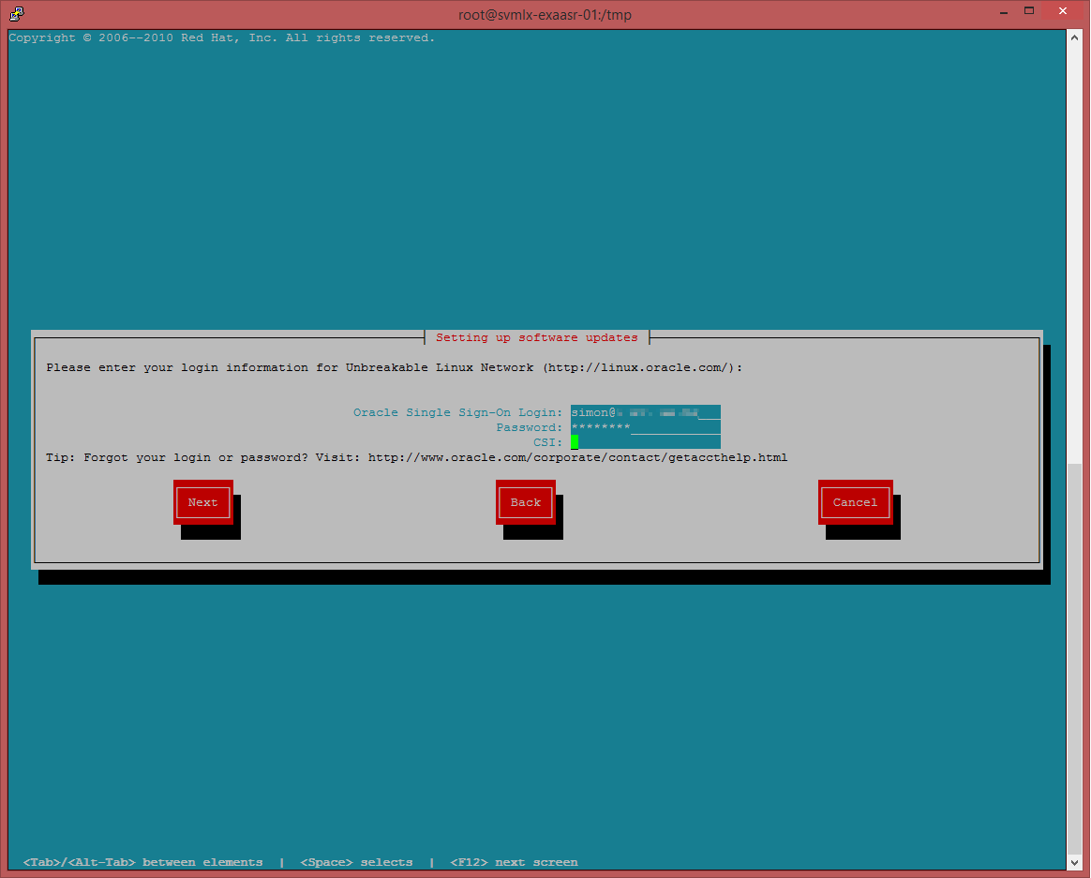Click the Red Hat copyright line
This screenshot has width=1091, height=878.
pos(222,37)
